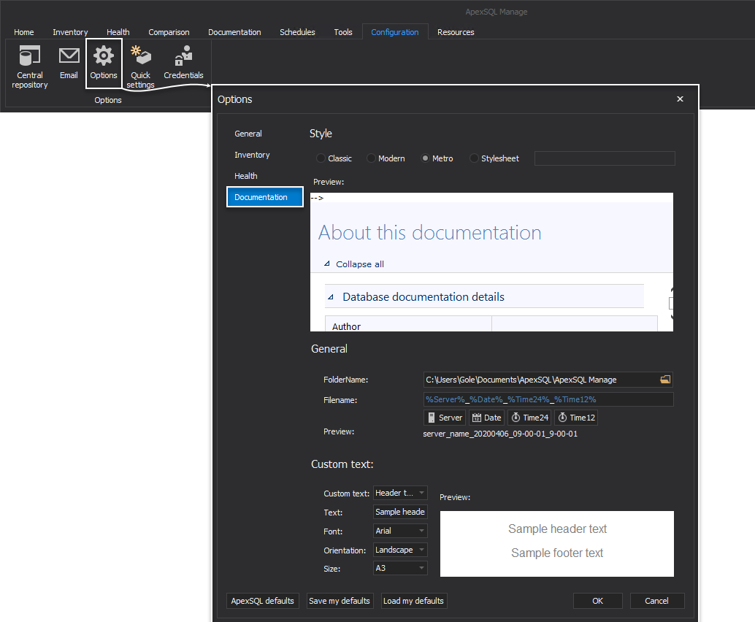Image resolution: width=755 pixels, height=622 pixels.
Task: Open the Size dropdown showing A3
Action: (400, 568)
